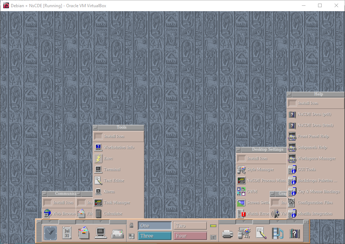Click the calendar icon showing Jul 31
Image resolution: width=345 pixels, height=244 pixels.
pyautogui.click(x=67, y=233)
